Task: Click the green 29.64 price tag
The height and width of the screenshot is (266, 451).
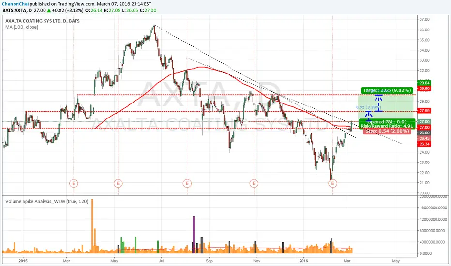Action: point(424,83)
